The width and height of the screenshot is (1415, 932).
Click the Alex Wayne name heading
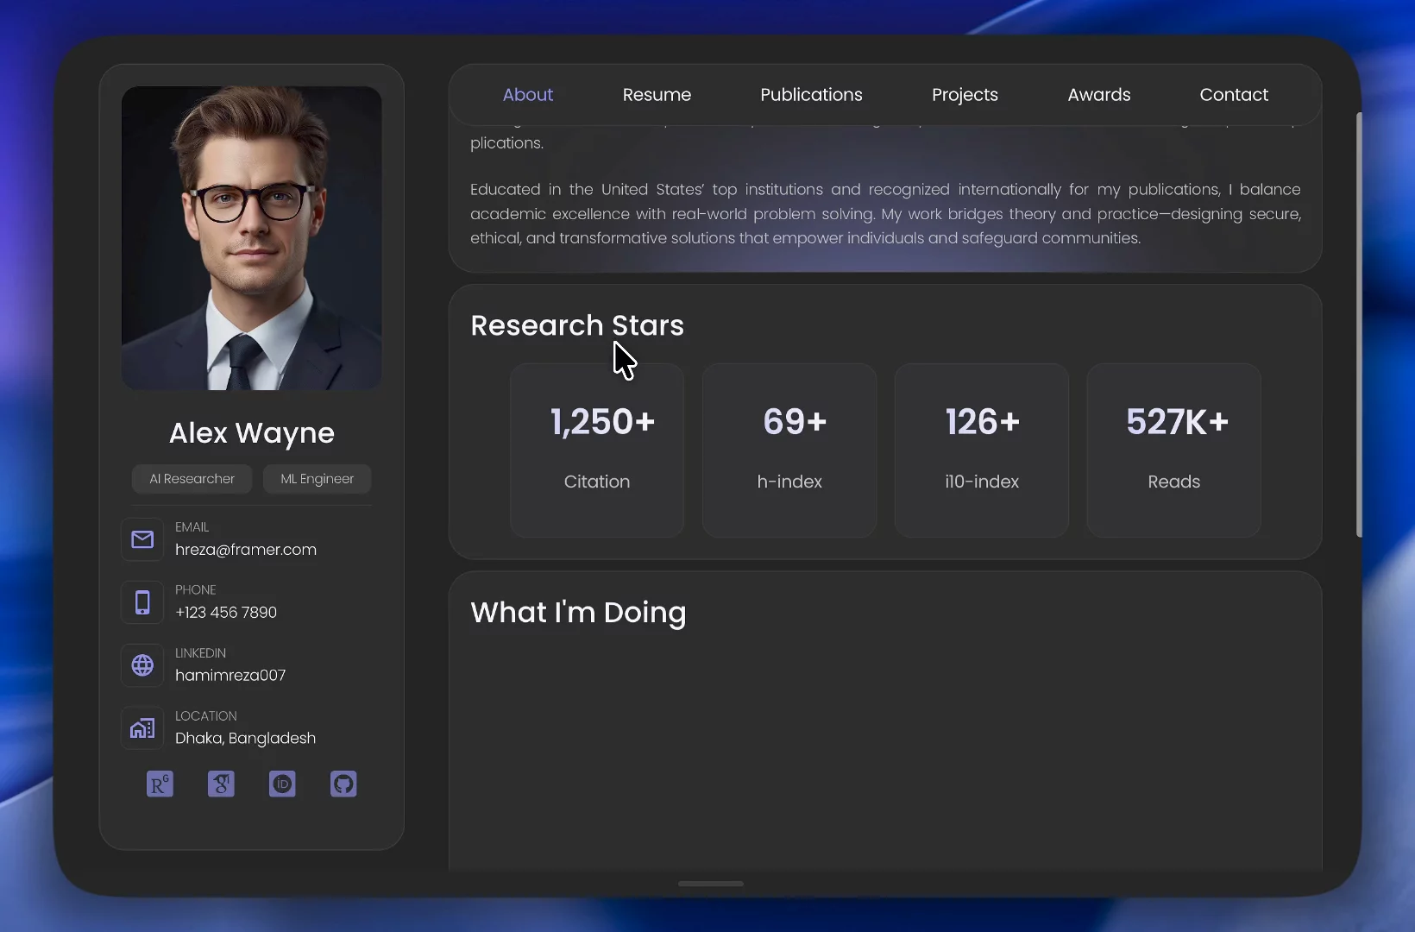(x=252, y=433)
